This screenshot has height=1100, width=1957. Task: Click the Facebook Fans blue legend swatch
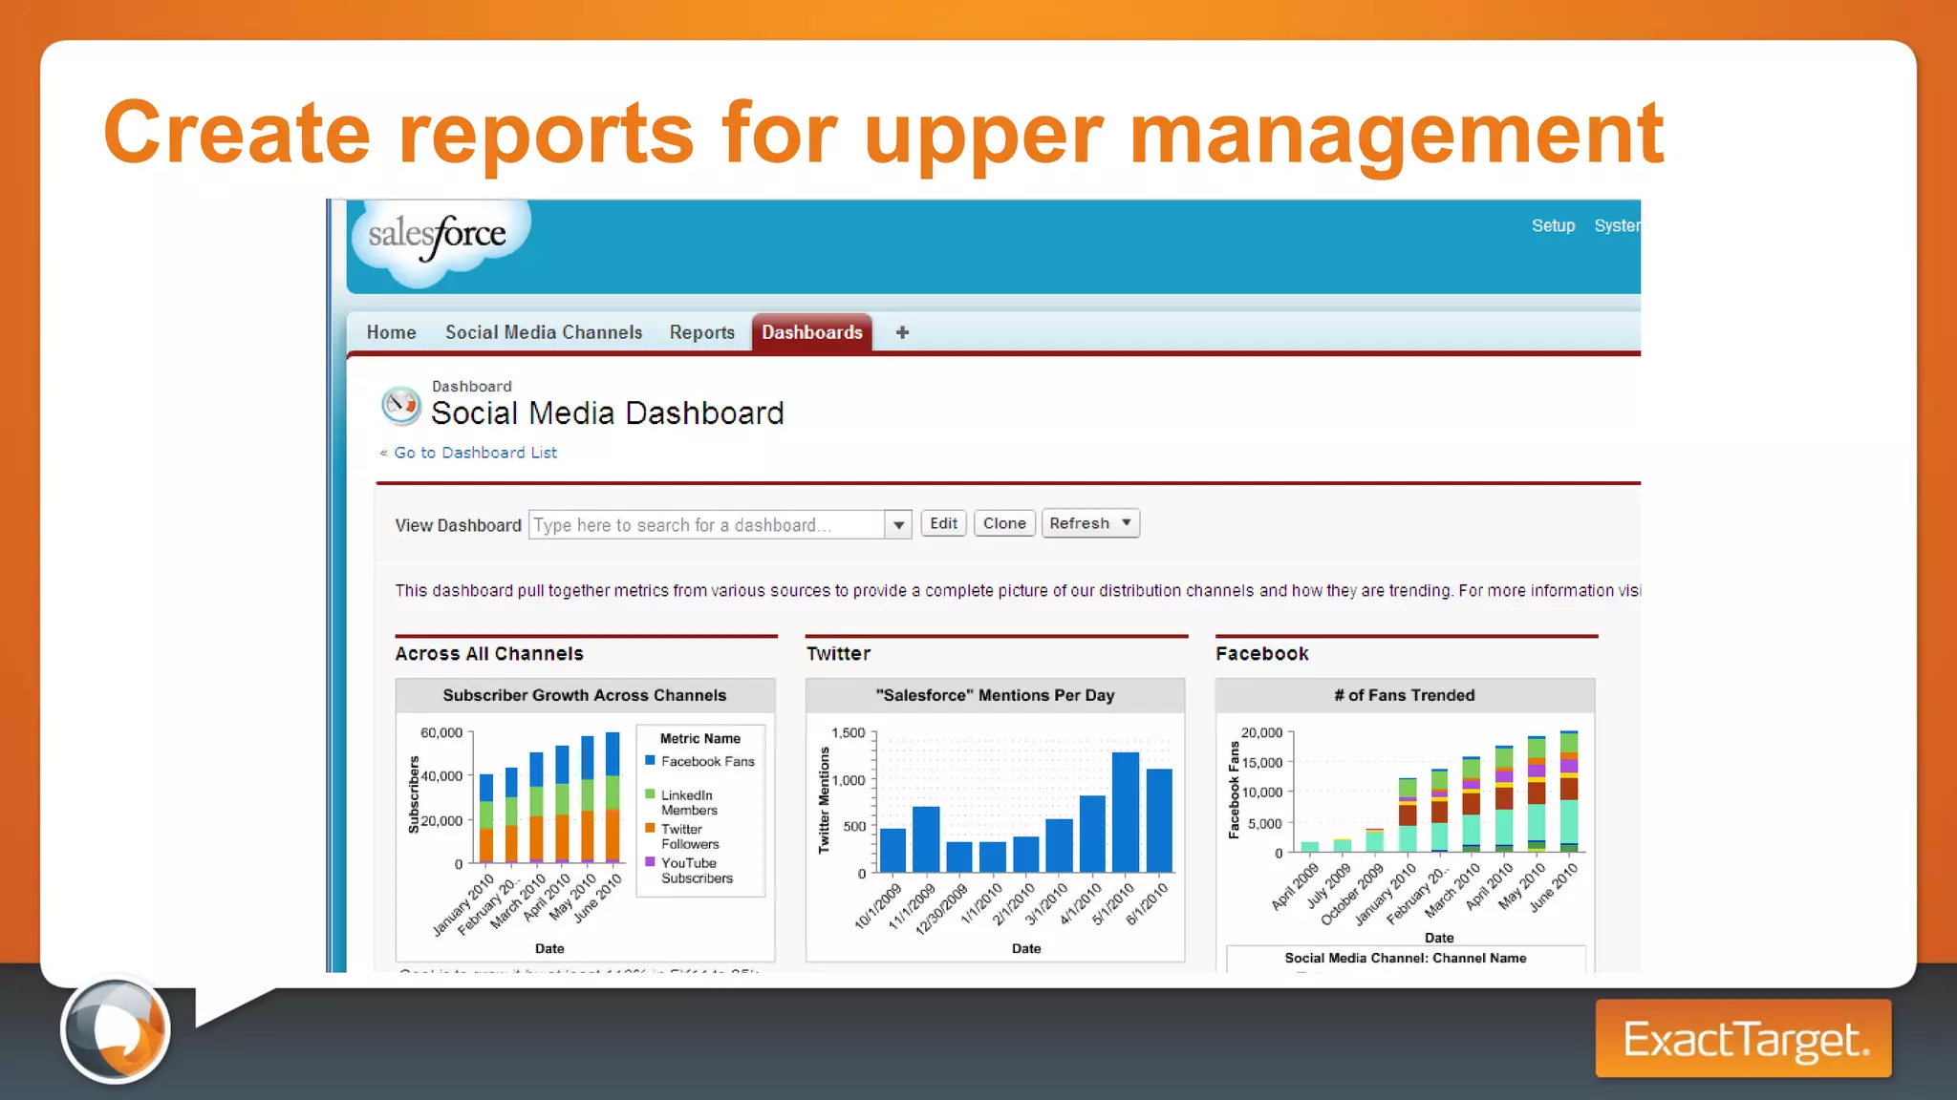pyautogui.click(x=650, y=760)
